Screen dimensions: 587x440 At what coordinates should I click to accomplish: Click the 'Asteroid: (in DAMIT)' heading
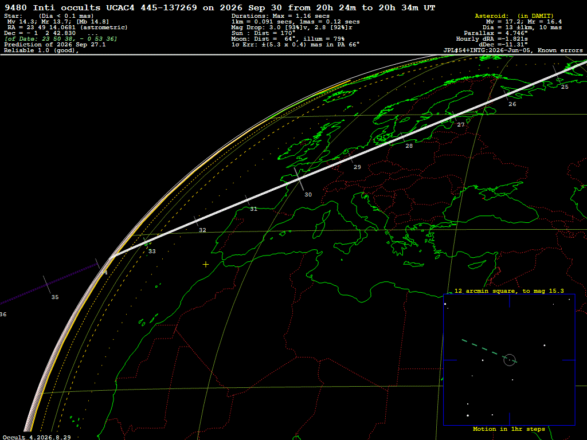pos(514,15)
